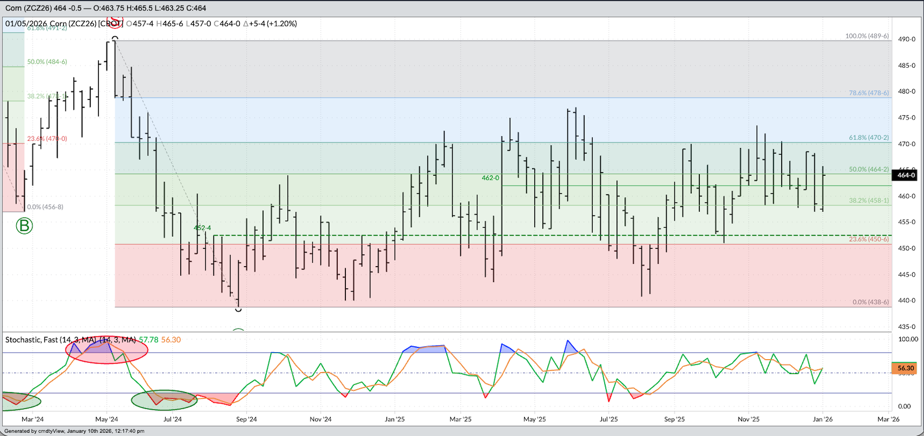Click the Sep '25 date on time axis
Viewport: 924px width, 436px height.
(674, 419)
